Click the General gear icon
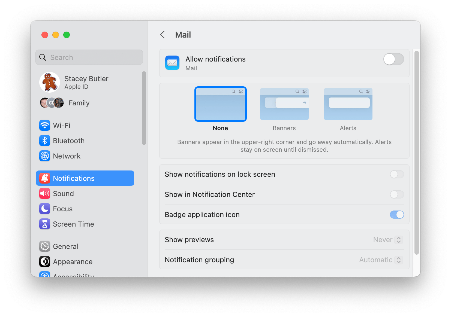The height and width of the screenshot is (317, 451). 45,246
